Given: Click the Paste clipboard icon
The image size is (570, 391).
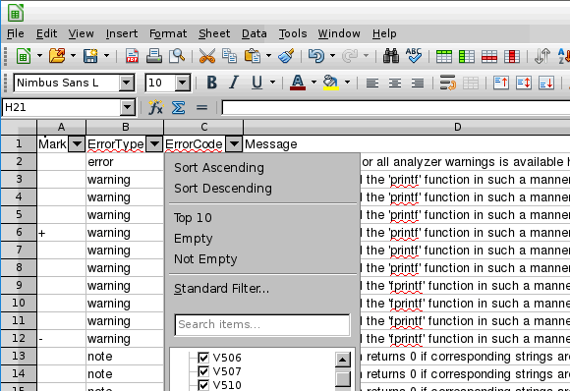Looking at the screenshot, I should click(253, 56).
